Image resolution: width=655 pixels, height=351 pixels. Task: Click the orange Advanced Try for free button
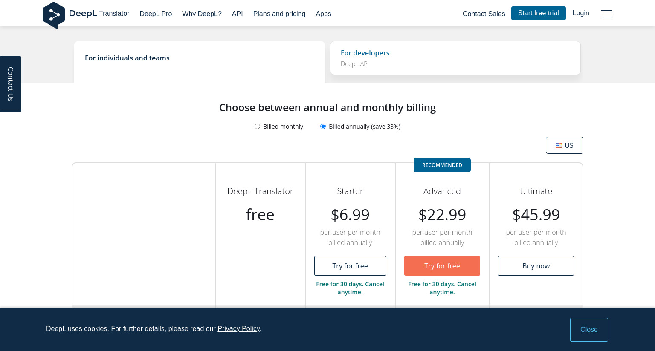point(442,266)
